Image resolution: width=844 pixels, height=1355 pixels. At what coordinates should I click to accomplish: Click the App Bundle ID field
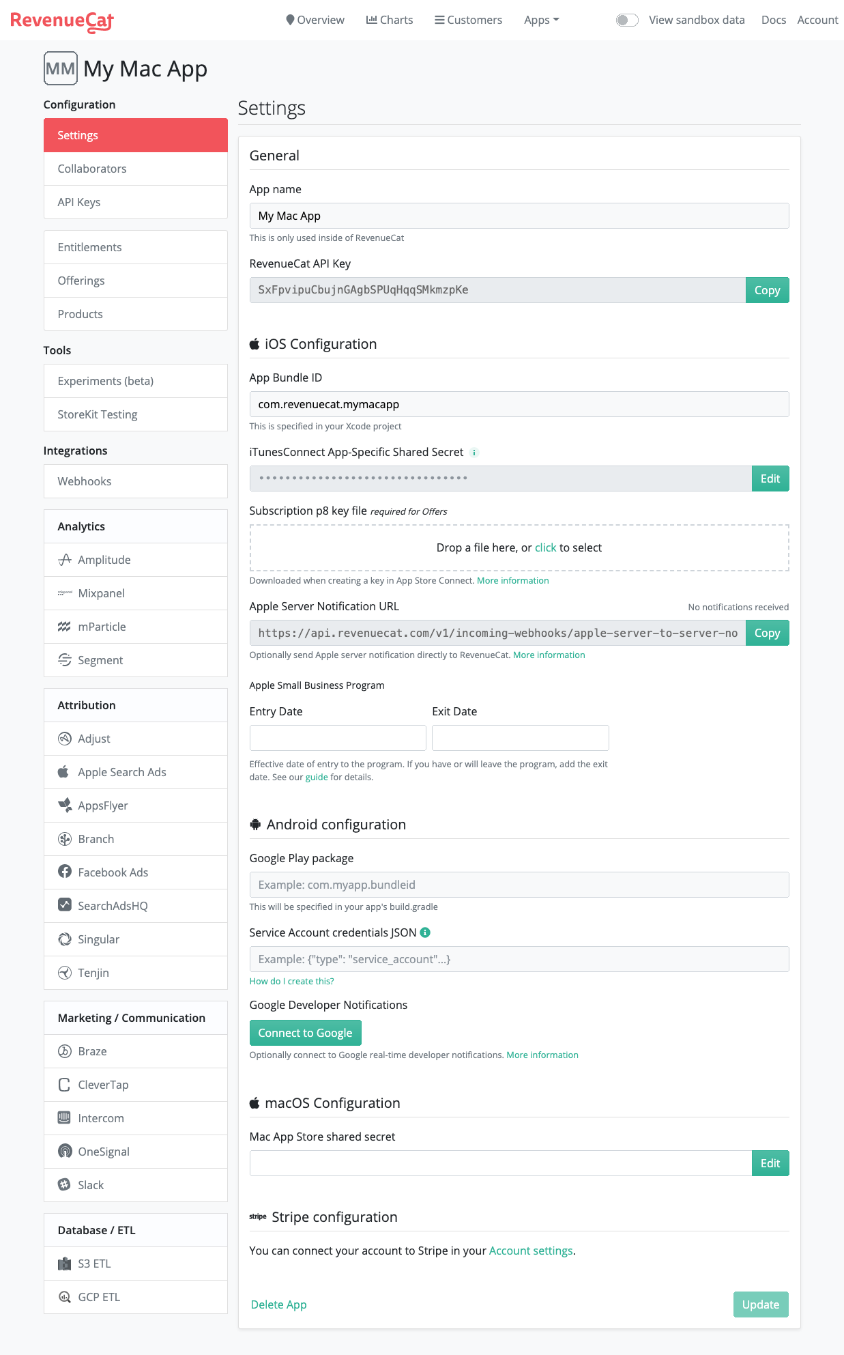click(519, 404)
